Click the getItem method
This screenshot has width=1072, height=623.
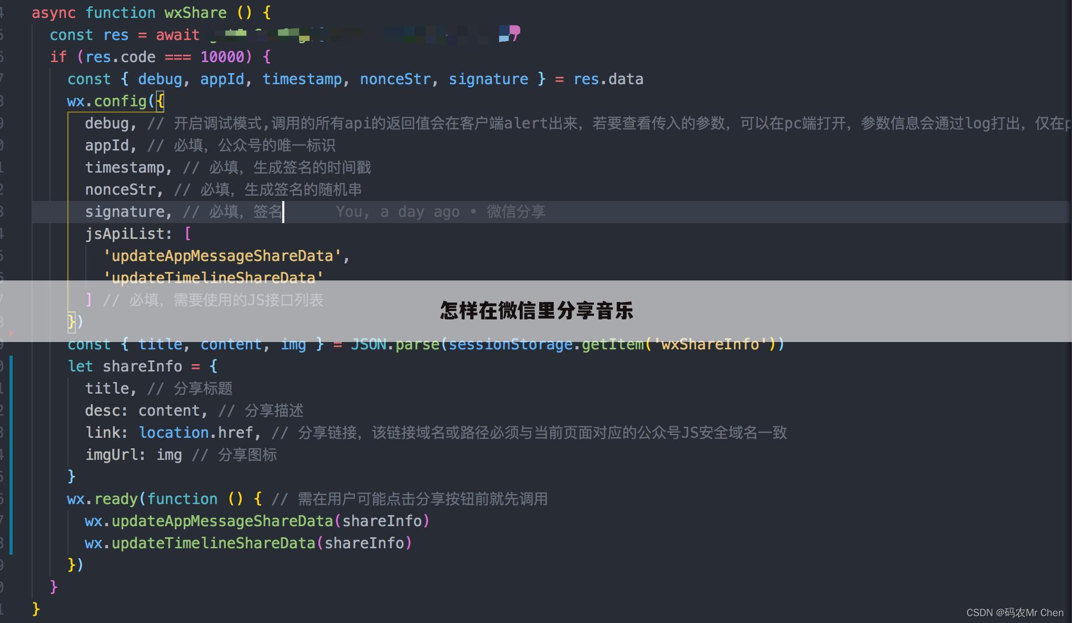[612, 344]
